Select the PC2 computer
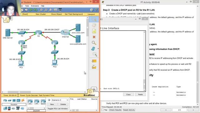The image size is (200, 113). pos(55,63)
